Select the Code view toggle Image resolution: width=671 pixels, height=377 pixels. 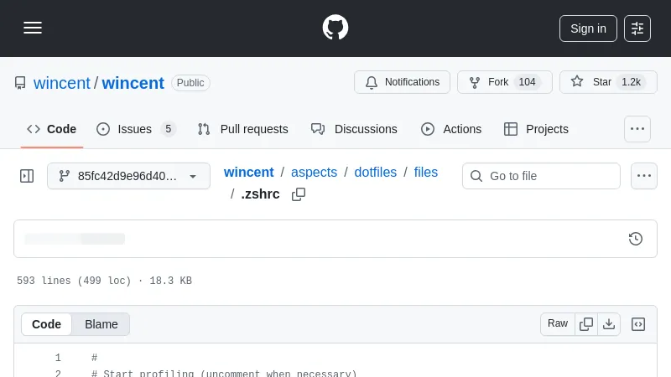click(x=47, y=324)
